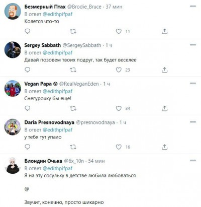Image resolution: width=201 pixels, height=207 pixels.
Task: Open Sergey Sabbath's profile avatar
Action: click(13, 50)
